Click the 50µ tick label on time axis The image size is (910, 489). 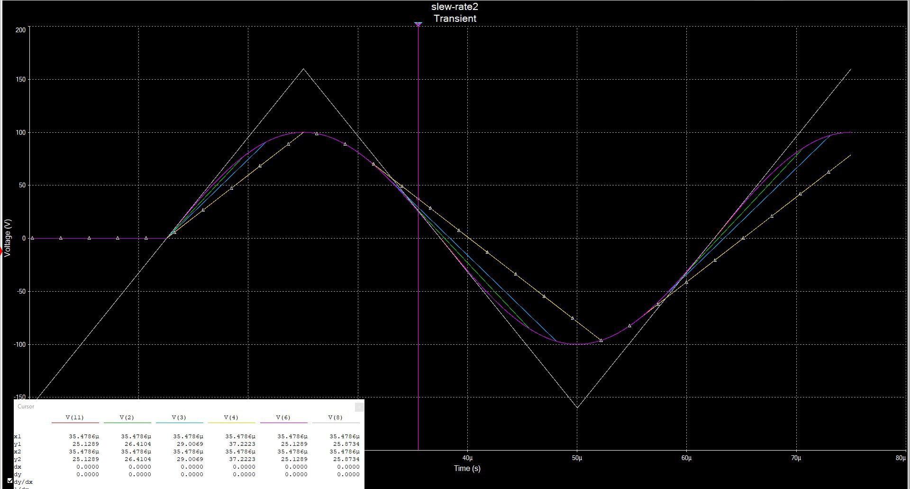(577, 458)
